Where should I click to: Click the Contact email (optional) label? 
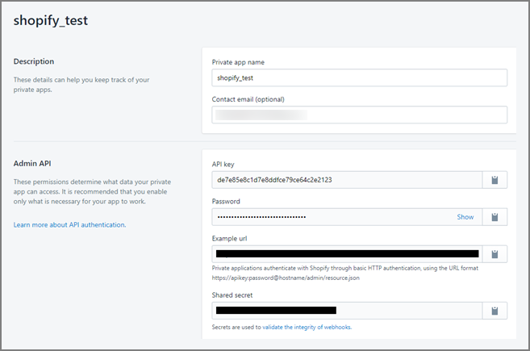point(248,99)
